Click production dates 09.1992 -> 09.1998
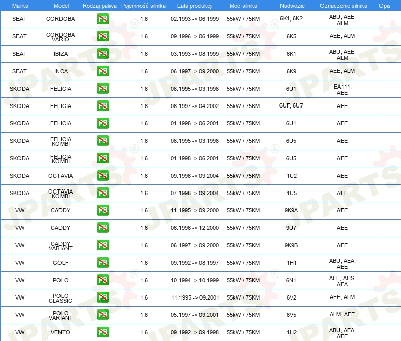The width and height of the screenshot is (401, 341). tap(195, 332)
